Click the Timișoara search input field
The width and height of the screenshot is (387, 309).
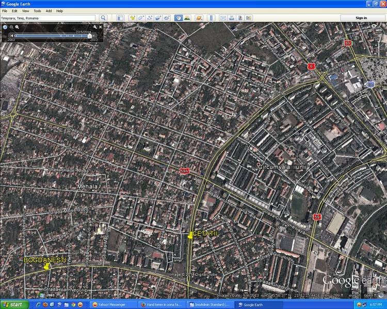tap(49, 18)
